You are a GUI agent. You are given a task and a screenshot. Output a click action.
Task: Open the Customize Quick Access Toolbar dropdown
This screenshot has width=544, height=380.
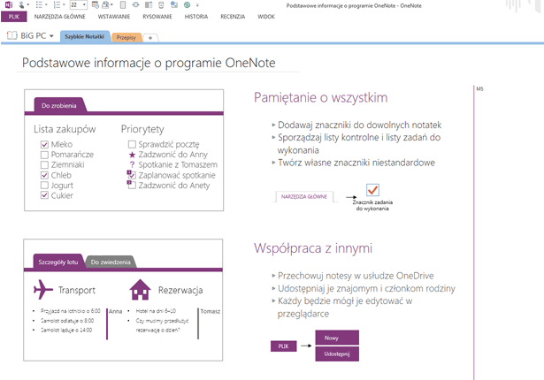(x=197, y=4)
